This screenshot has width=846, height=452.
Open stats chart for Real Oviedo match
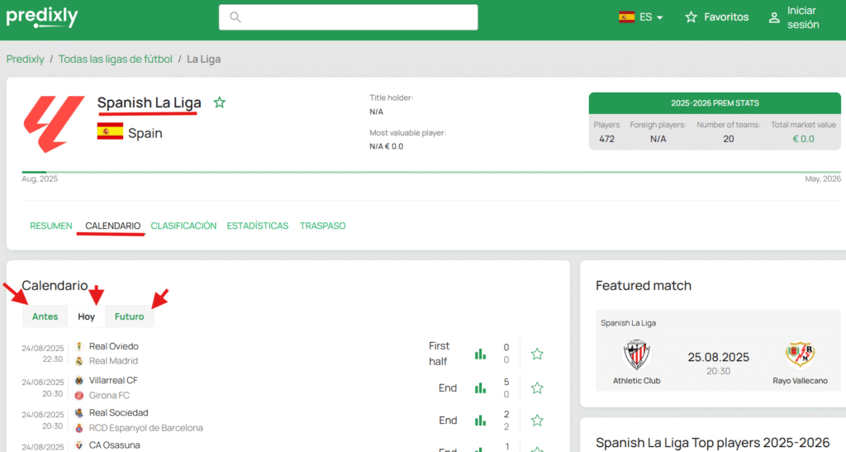click(x=480, y=354)
